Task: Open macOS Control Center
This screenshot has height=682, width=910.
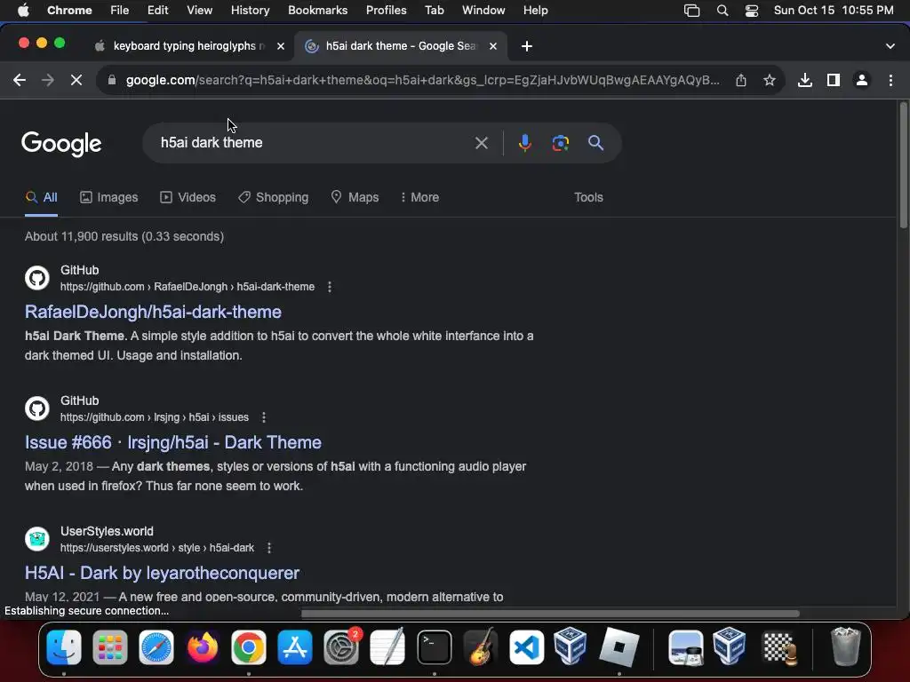Action: [x=752, y=10]
